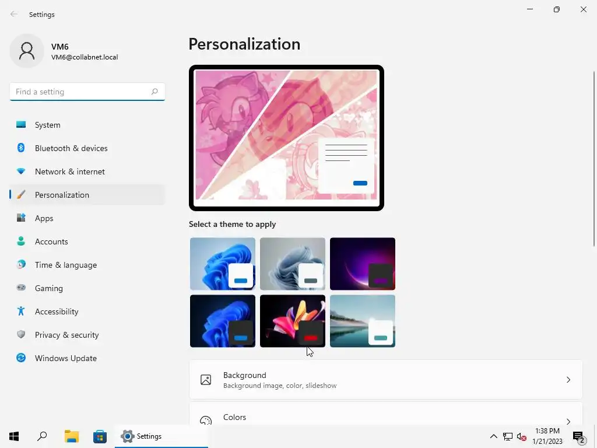Click the Privacy & security shield icon
This screenshot has width=597, height=448.
[21, 334]
